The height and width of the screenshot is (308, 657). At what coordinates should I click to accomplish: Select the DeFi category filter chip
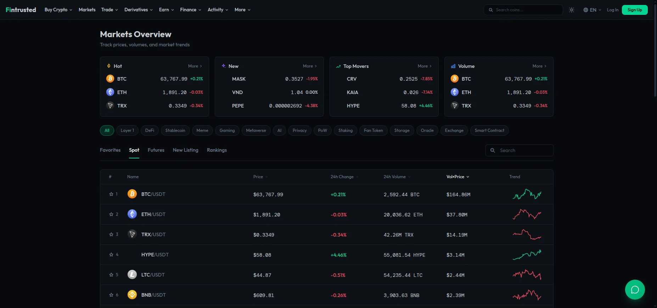click(x=150, y=130)
